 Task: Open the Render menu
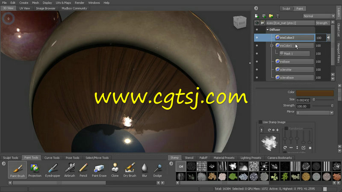[80, 3]
